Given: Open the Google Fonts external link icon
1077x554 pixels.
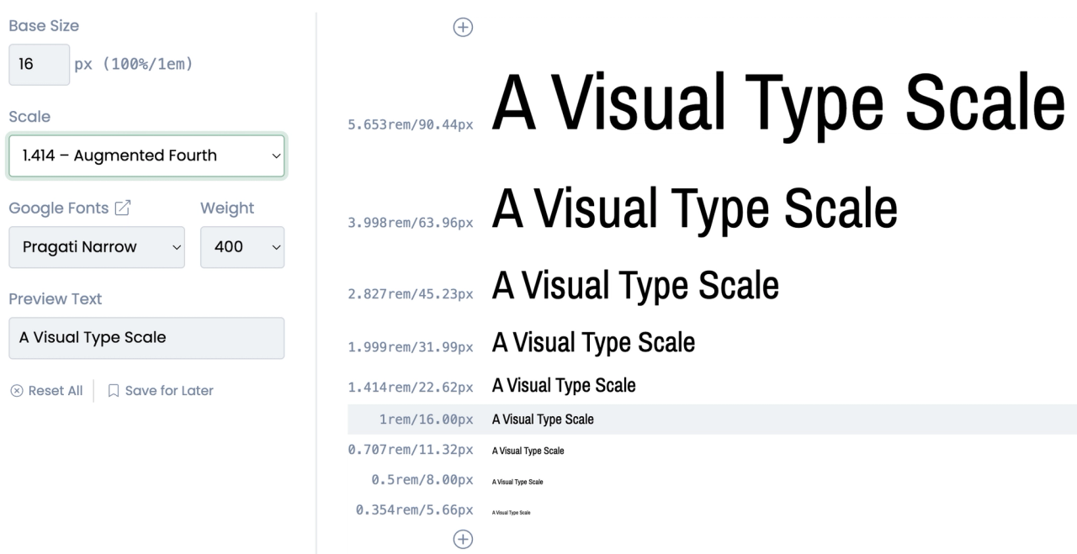Looking at the screenshot, I should point(123,208).
